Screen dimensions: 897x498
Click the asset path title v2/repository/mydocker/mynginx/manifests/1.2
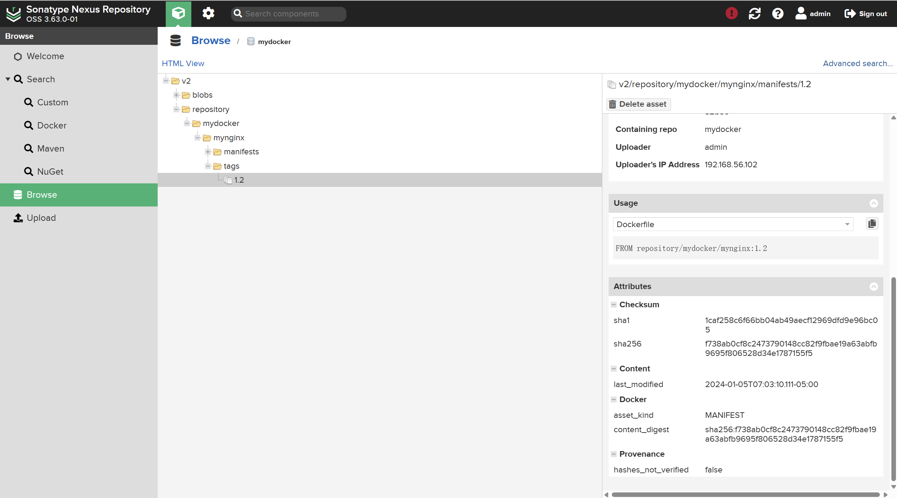(714, 84)
